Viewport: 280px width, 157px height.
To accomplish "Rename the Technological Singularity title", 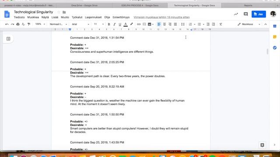I will [x=33, y=12].
